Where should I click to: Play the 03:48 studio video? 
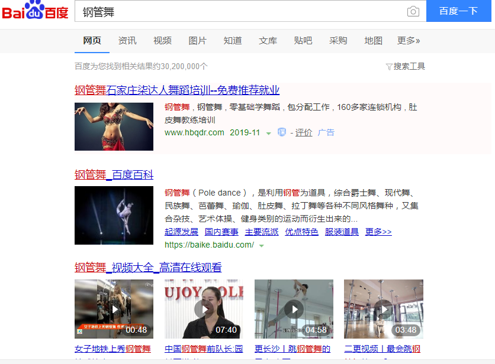click(384, 309)
